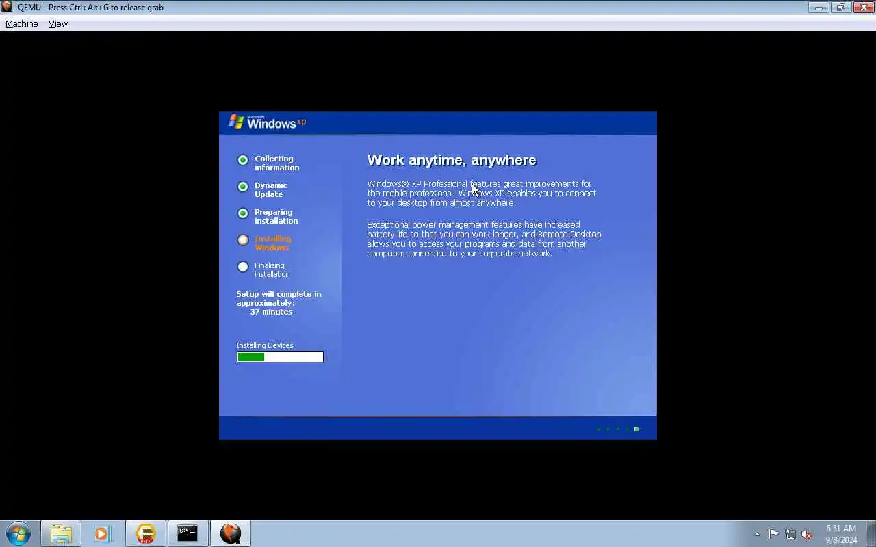Screen dimensions: 876x547
Task: Open File Explorer from the taskbar
Action: click(x=61, y=533)
